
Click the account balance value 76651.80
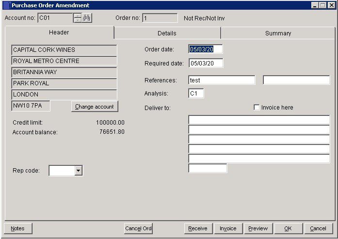click(112, 132)
